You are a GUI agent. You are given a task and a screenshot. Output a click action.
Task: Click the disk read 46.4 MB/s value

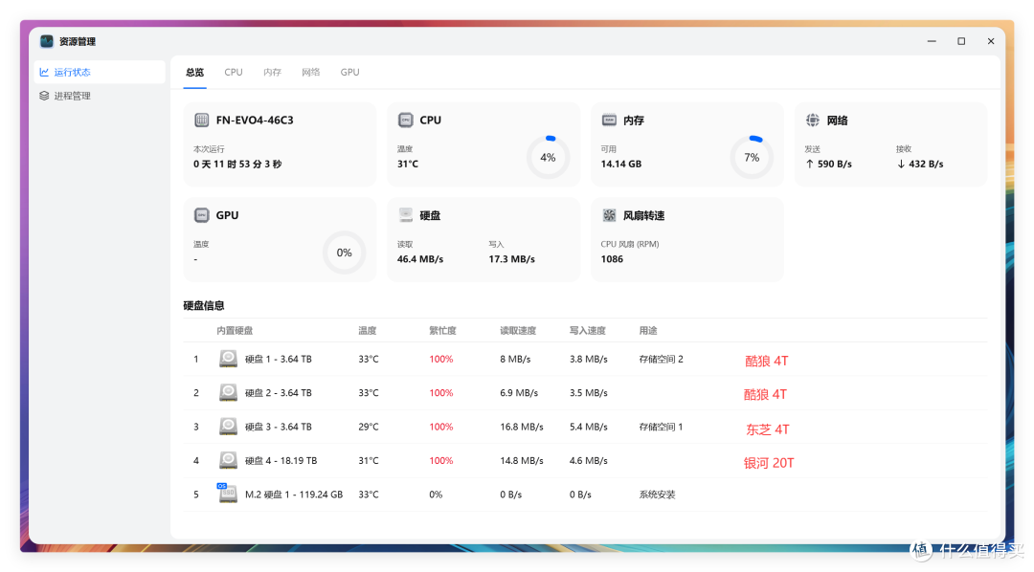click(420, 259)
